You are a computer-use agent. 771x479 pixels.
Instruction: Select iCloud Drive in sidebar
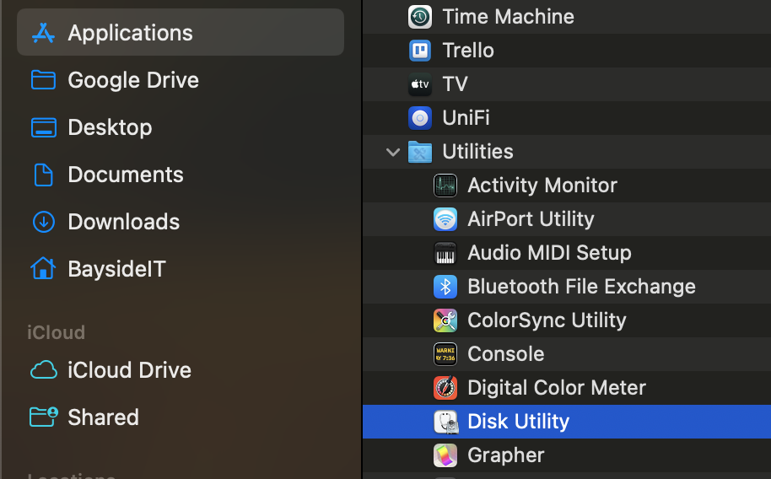[x=129, y=370]
